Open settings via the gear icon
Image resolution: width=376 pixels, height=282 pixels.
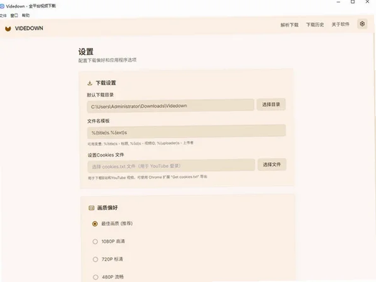pyautogui.click(x=362, y=24)
